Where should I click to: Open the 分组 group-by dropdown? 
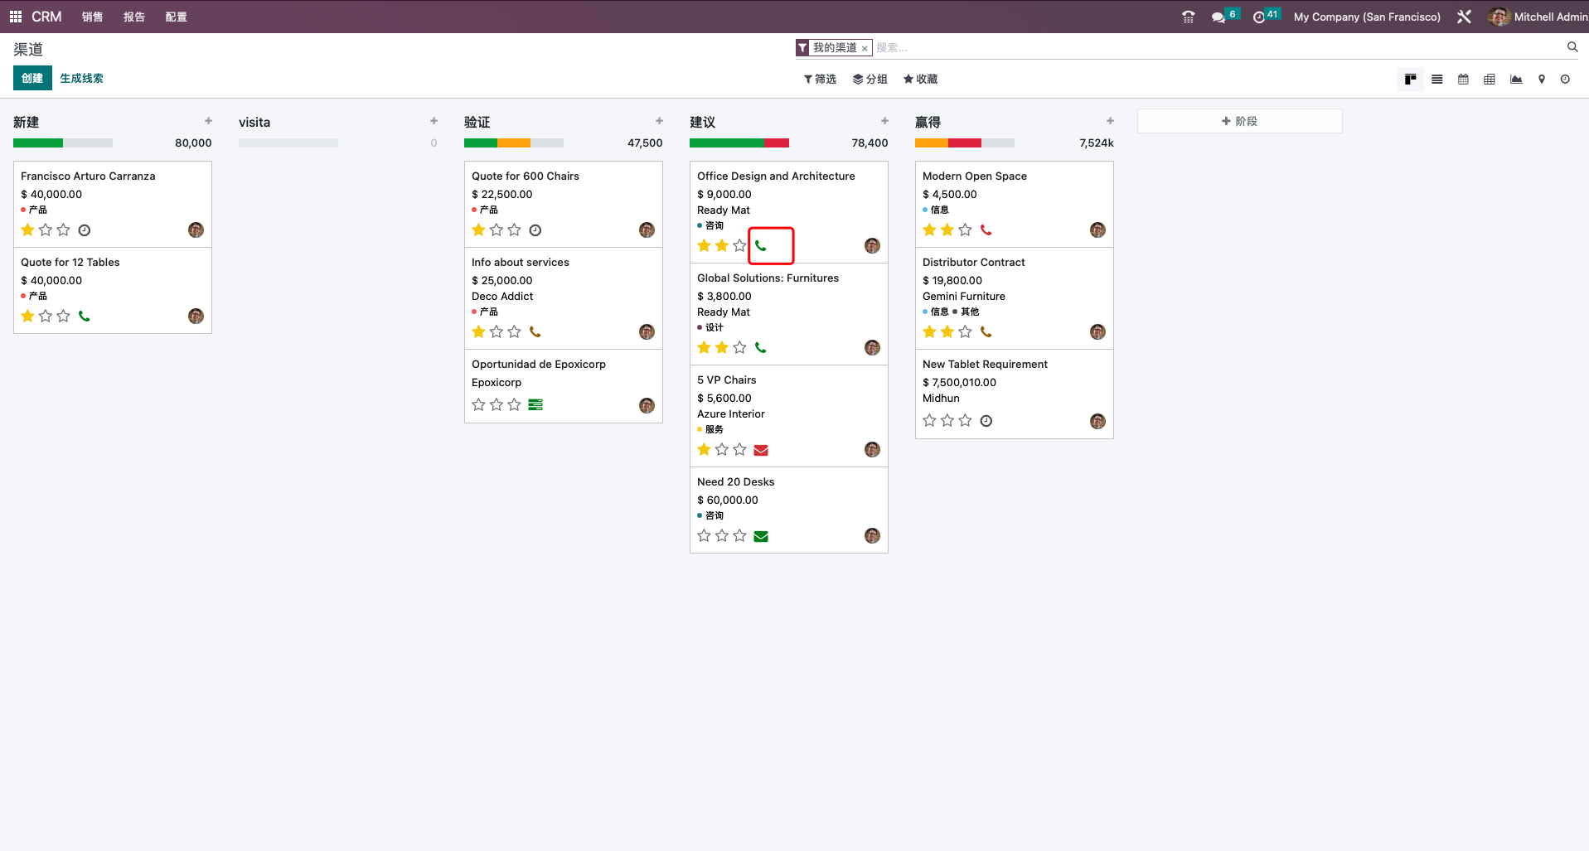870,80
